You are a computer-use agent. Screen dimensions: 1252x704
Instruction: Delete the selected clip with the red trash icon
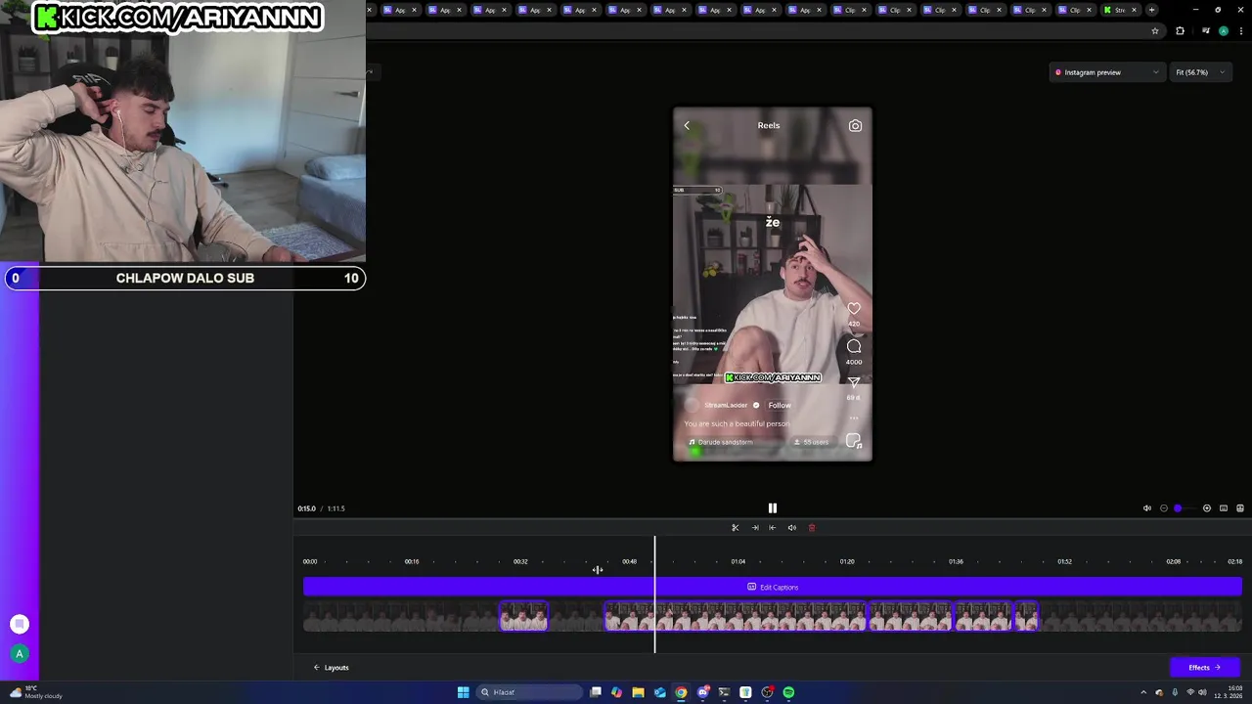tap(811, 528)
